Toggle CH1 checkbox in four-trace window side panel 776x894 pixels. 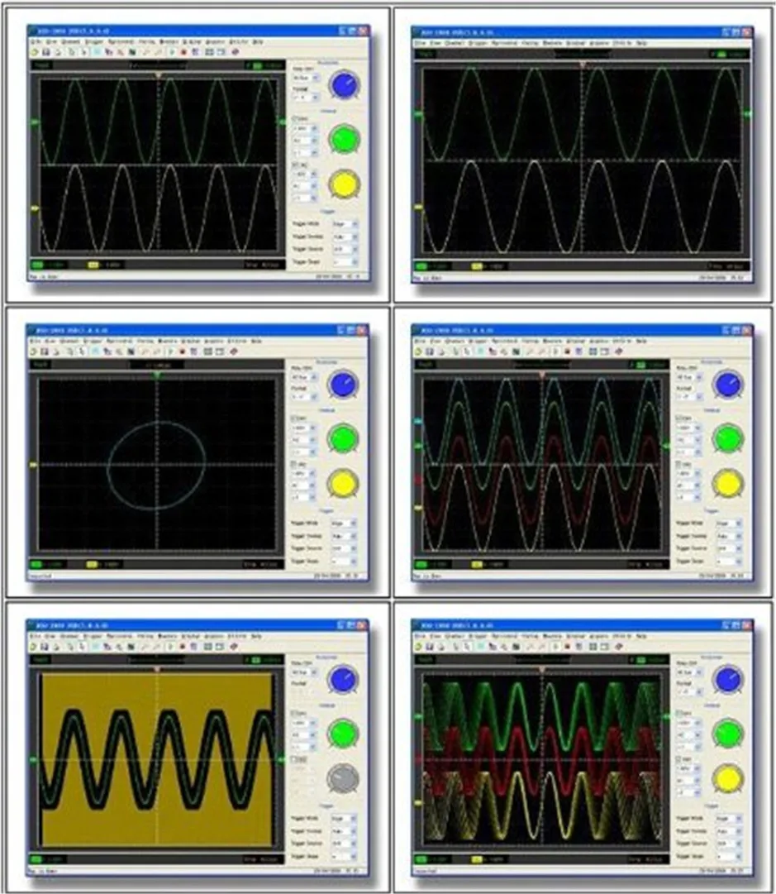coord(678,418)
